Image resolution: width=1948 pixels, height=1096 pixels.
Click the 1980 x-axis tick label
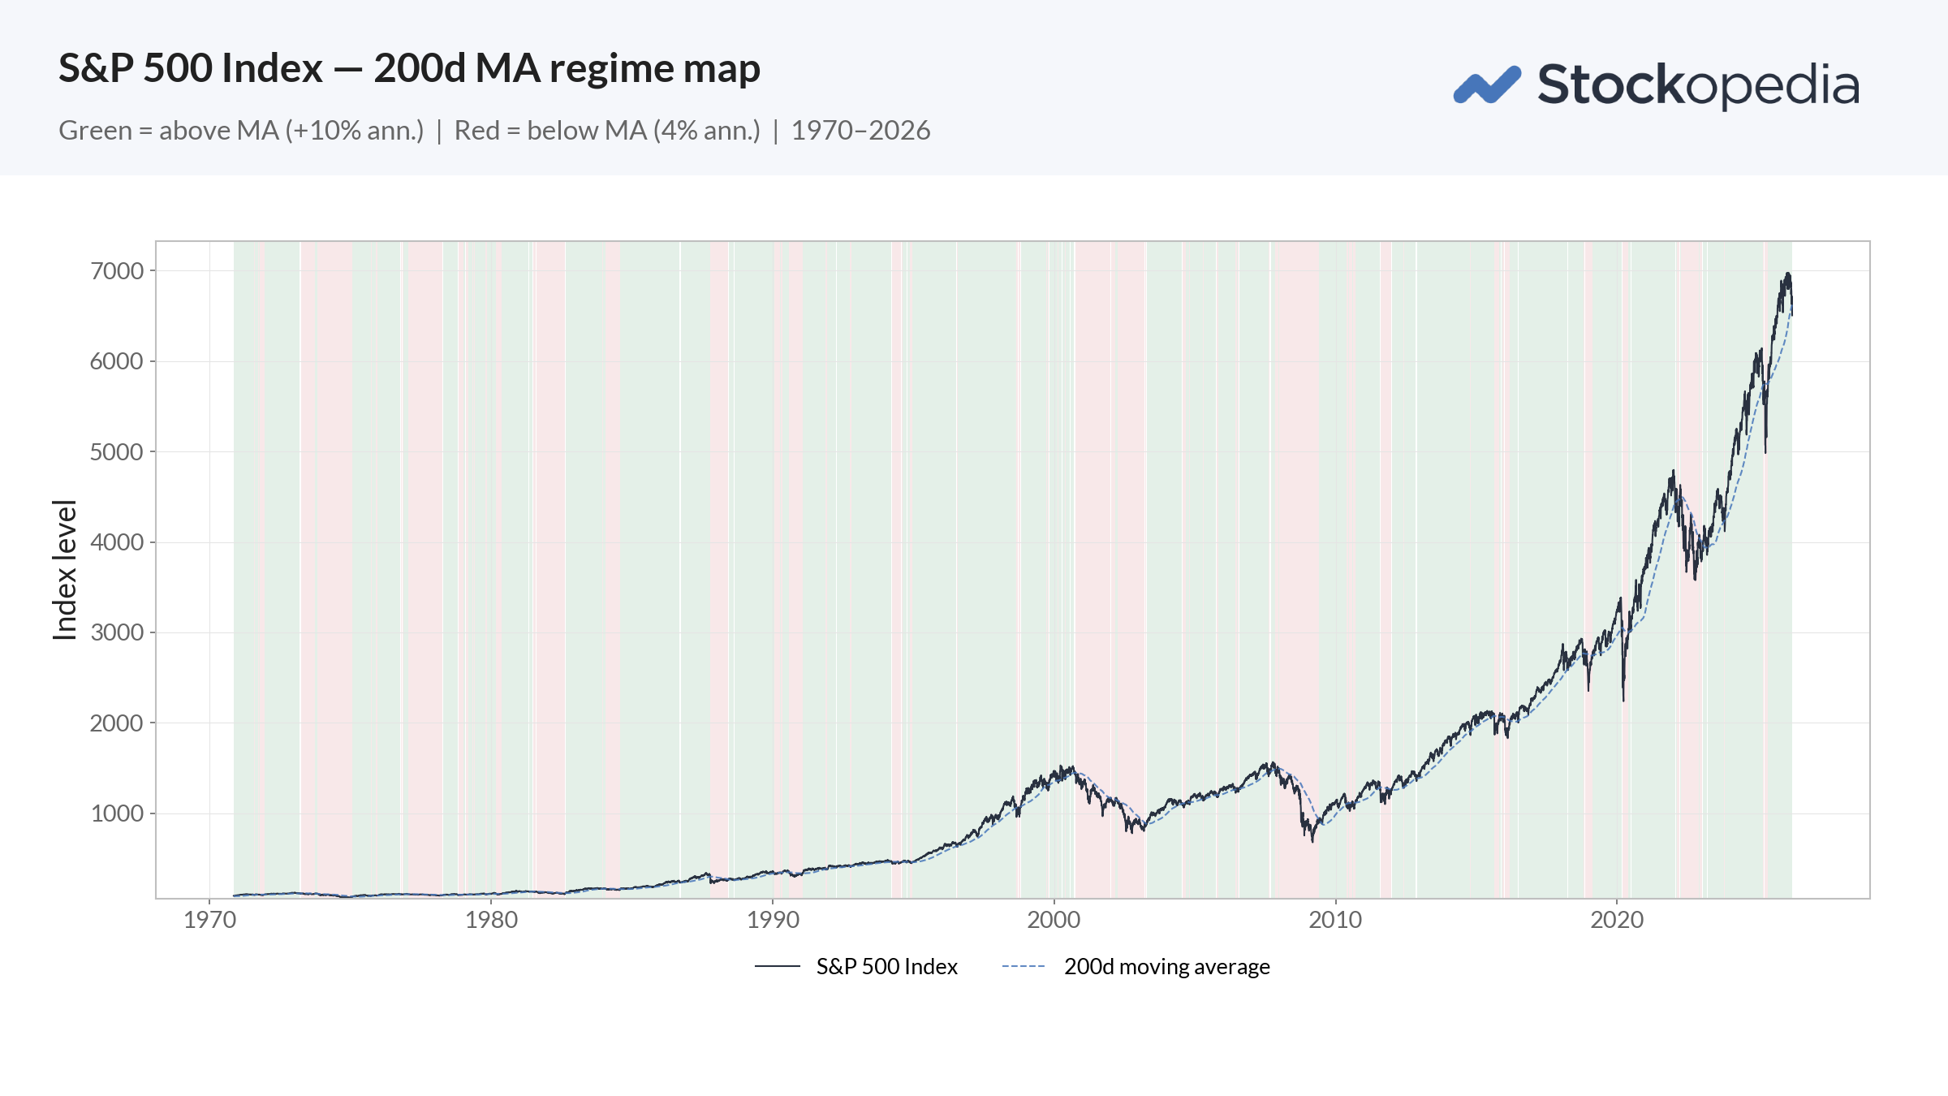[491, 920]
